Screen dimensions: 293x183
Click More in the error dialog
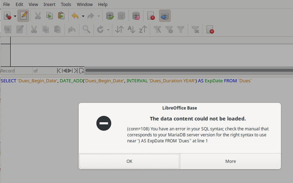click(231, 161)
